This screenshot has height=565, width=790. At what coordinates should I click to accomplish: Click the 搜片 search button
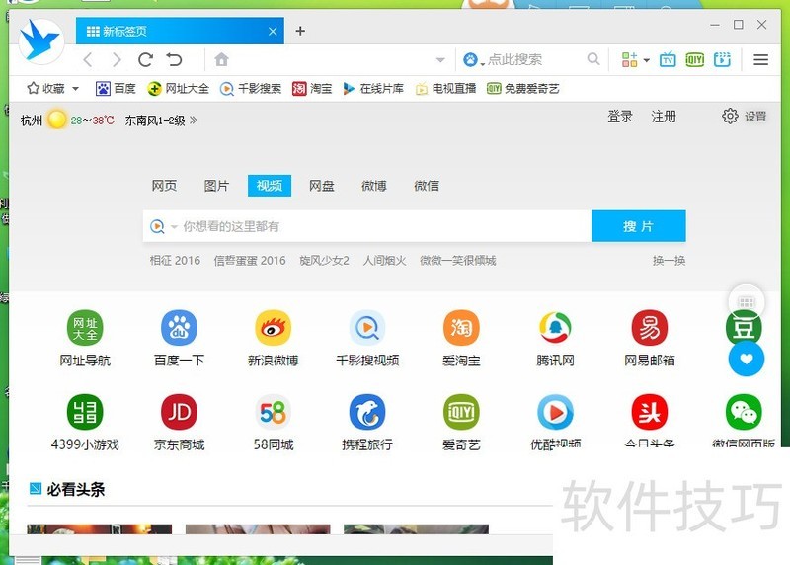pos(638,226)
